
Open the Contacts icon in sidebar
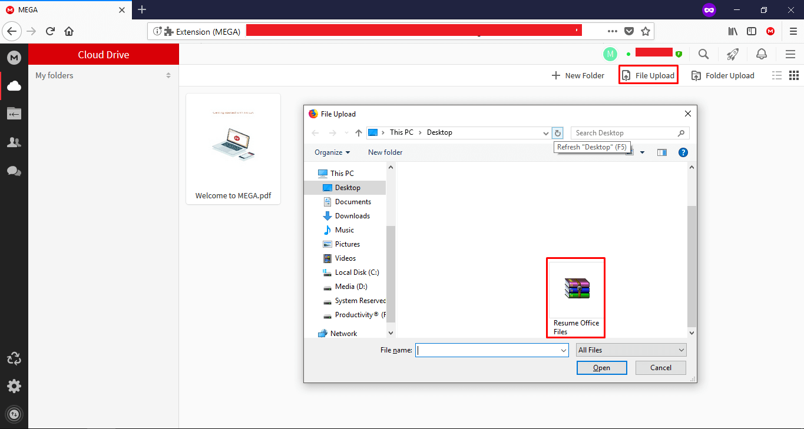[14, 142]
